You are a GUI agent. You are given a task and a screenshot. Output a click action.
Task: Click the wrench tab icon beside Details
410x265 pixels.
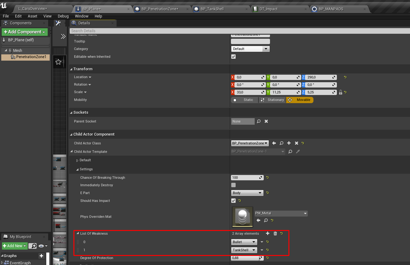pyautogui.click(x=58, y=23)
